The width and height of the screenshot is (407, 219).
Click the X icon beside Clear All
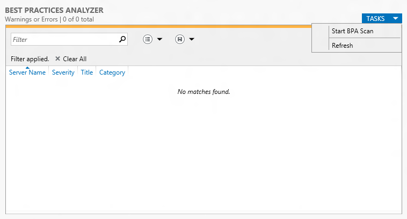click(57, 59)
